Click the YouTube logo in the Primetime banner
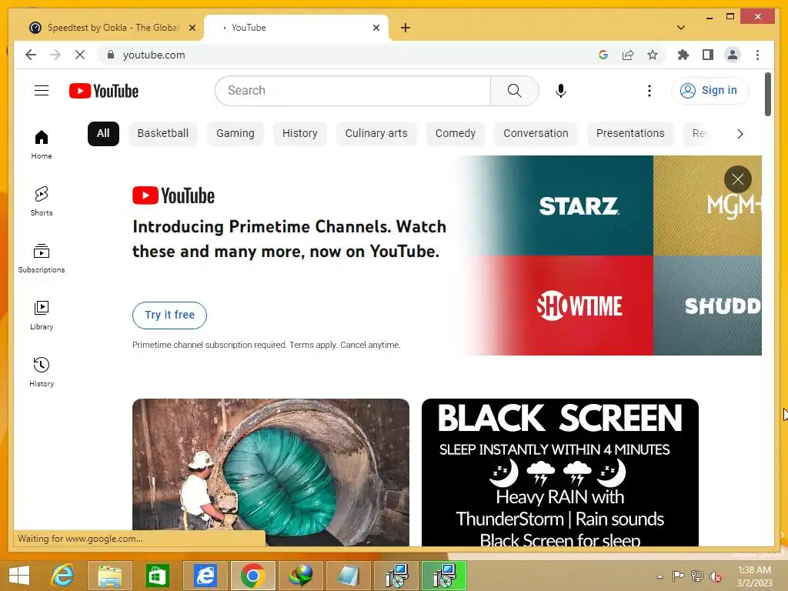Viewport: 788px width, 591px height. [x=173, y=195]
